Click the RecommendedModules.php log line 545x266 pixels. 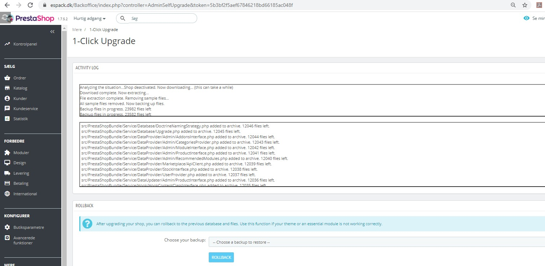point(185,158)
